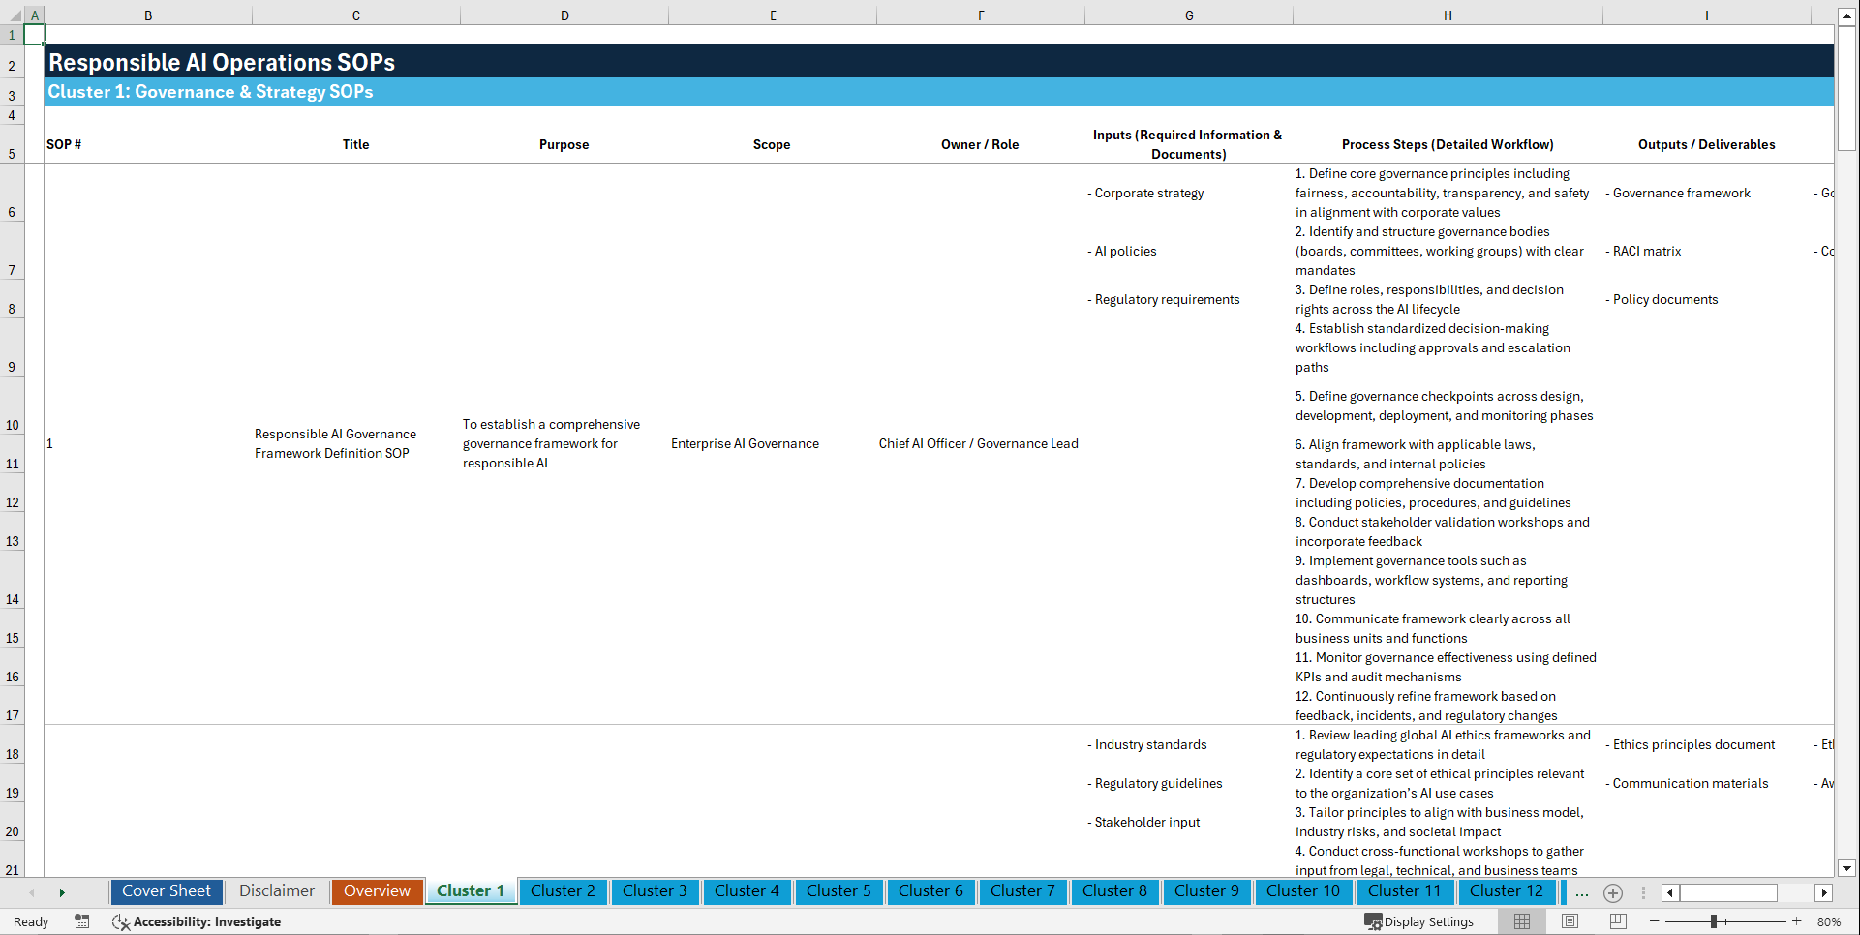
Task: Select the Overview sheet tab
Action: (377, 891)
